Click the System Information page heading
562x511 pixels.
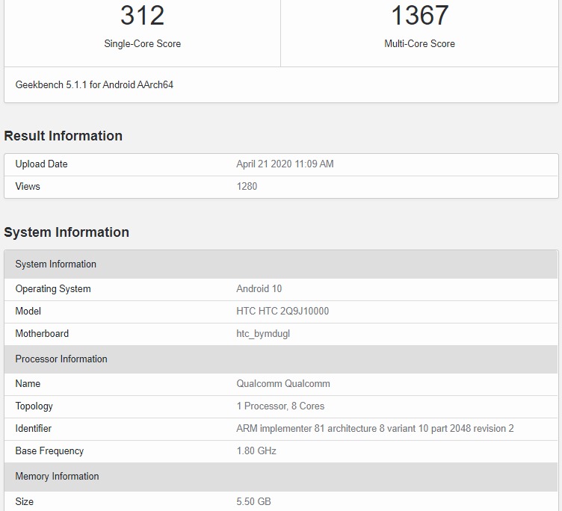click(x=67, y=232)
